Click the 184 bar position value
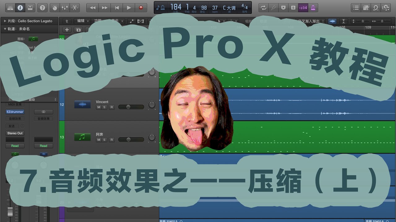The width and height of the screenshot is (396, 222). 176,7
